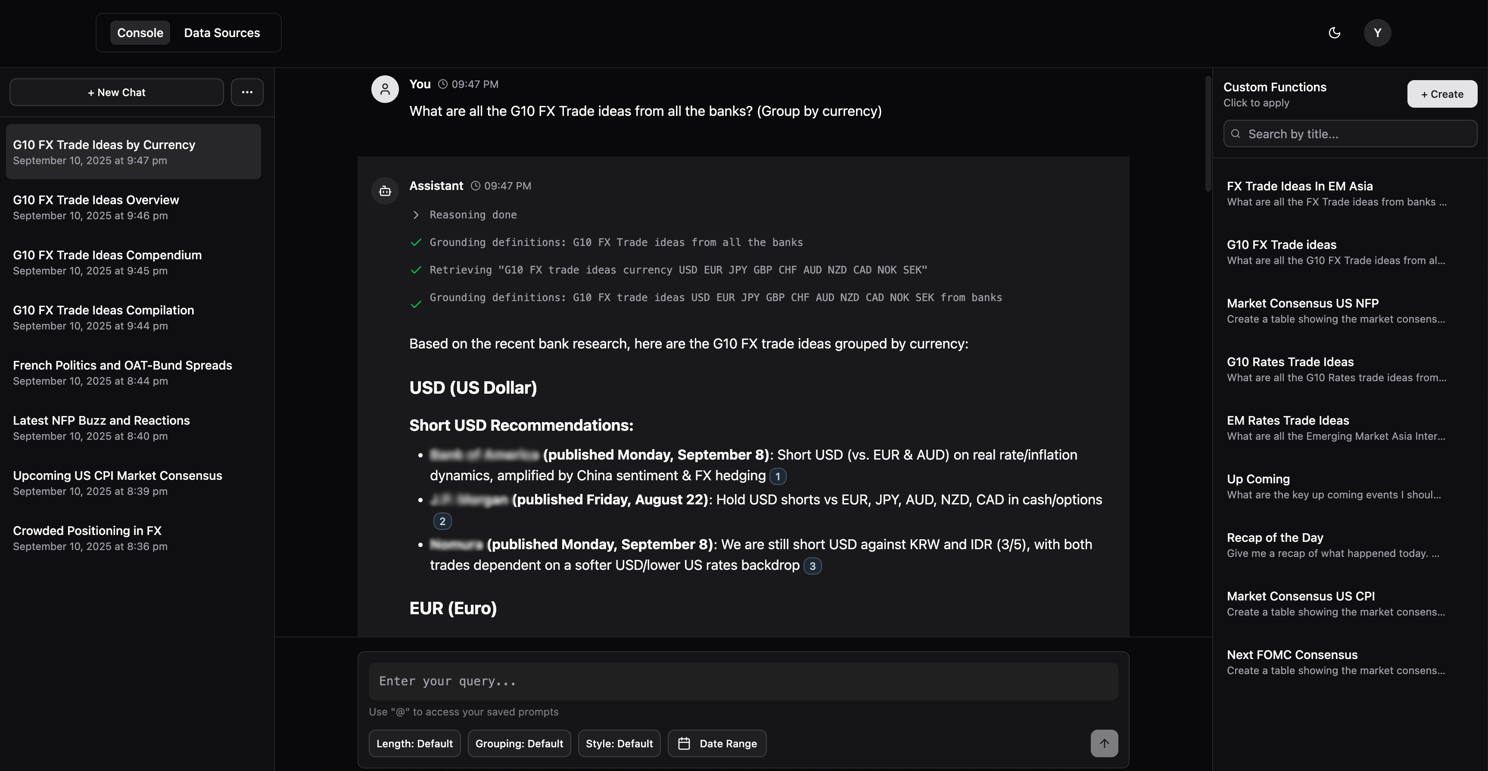
Task: Start a New Chat
Action: tap(116, 92)
